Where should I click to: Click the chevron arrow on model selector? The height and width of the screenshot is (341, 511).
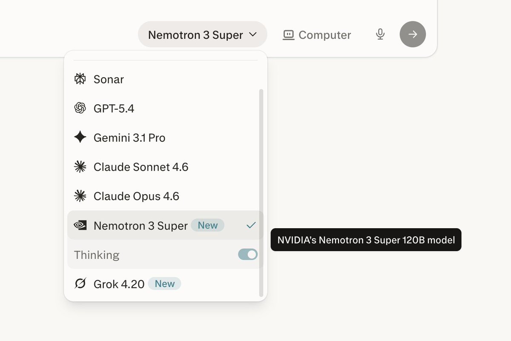click(253, 34)
